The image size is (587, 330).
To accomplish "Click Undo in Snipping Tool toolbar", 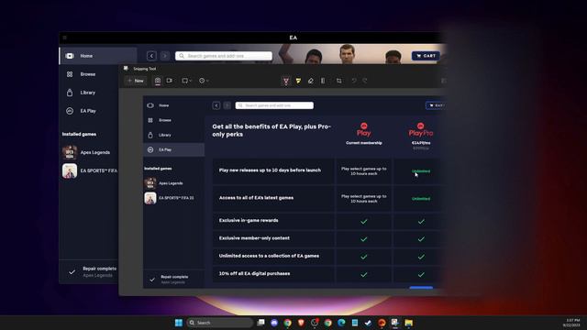I will pyautogui.click(x=354, y=81).
